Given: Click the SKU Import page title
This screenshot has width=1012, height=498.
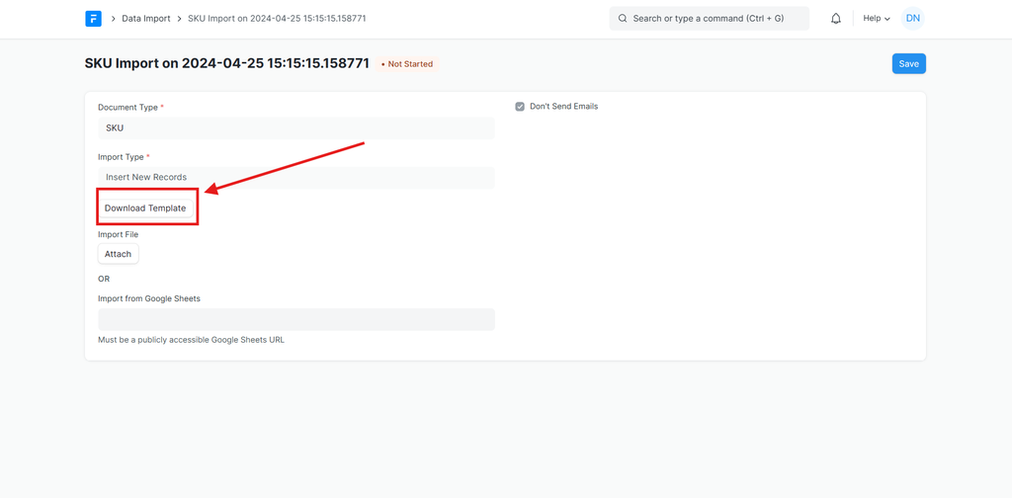Looking at the screenshot, I should (x=226, y=64).
